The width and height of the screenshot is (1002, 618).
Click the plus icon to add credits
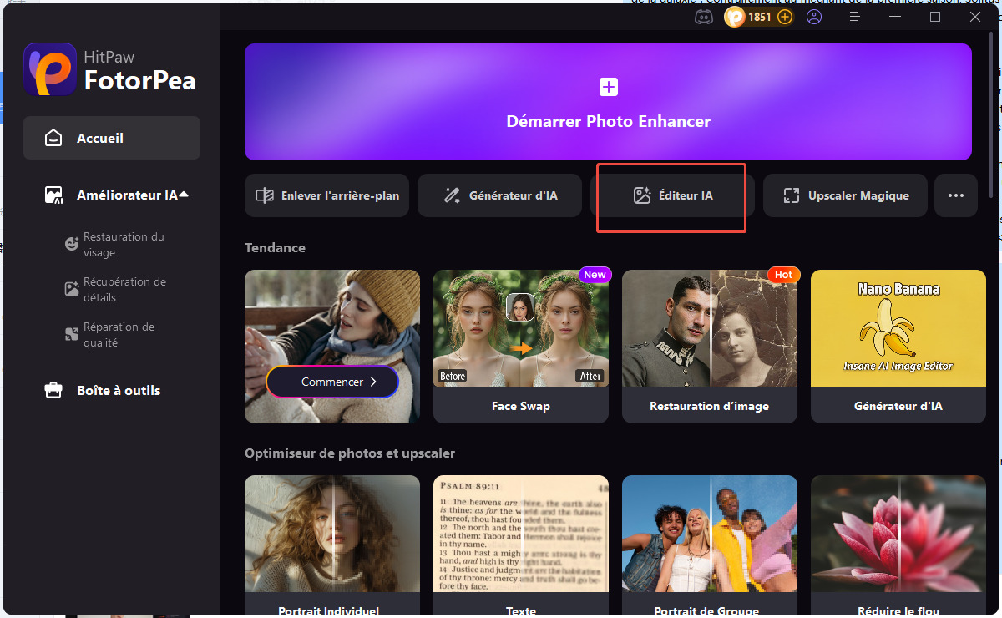(784, 17)
